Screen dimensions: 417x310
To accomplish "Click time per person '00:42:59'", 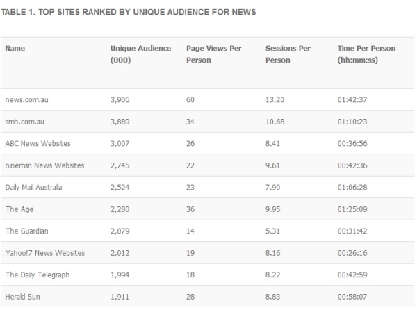I will pos(352,275).
